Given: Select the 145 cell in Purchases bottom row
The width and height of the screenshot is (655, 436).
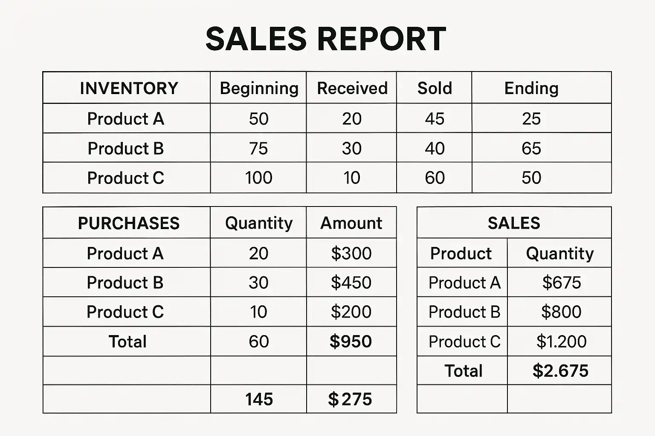Looking at the screenshot, I should pos(259,399).
